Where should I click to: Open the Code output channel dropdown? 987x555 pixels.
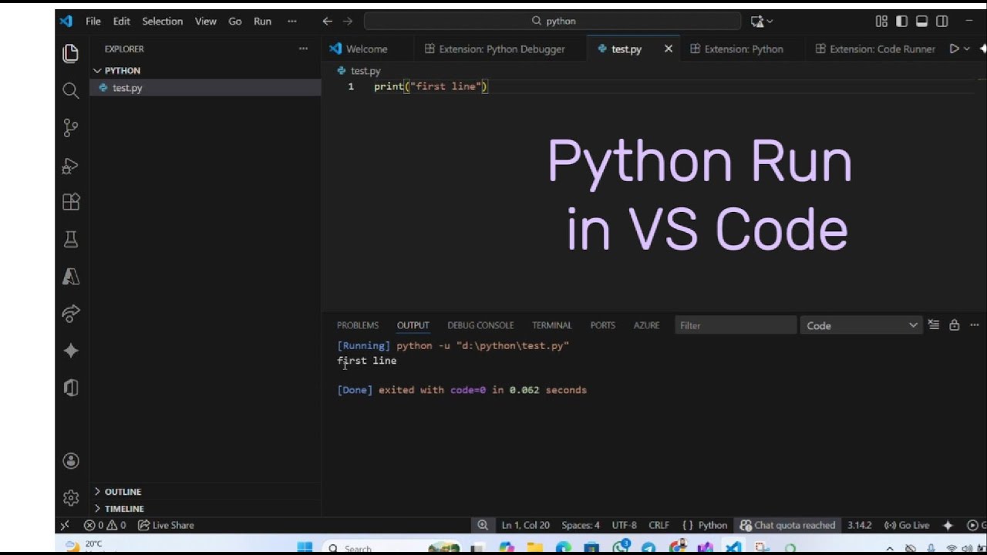[861, 325]
